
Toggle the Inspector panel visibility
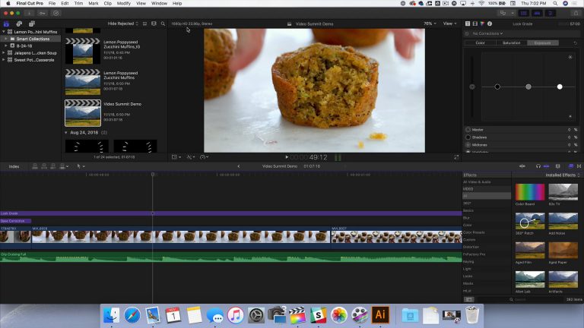click(551, 13)
